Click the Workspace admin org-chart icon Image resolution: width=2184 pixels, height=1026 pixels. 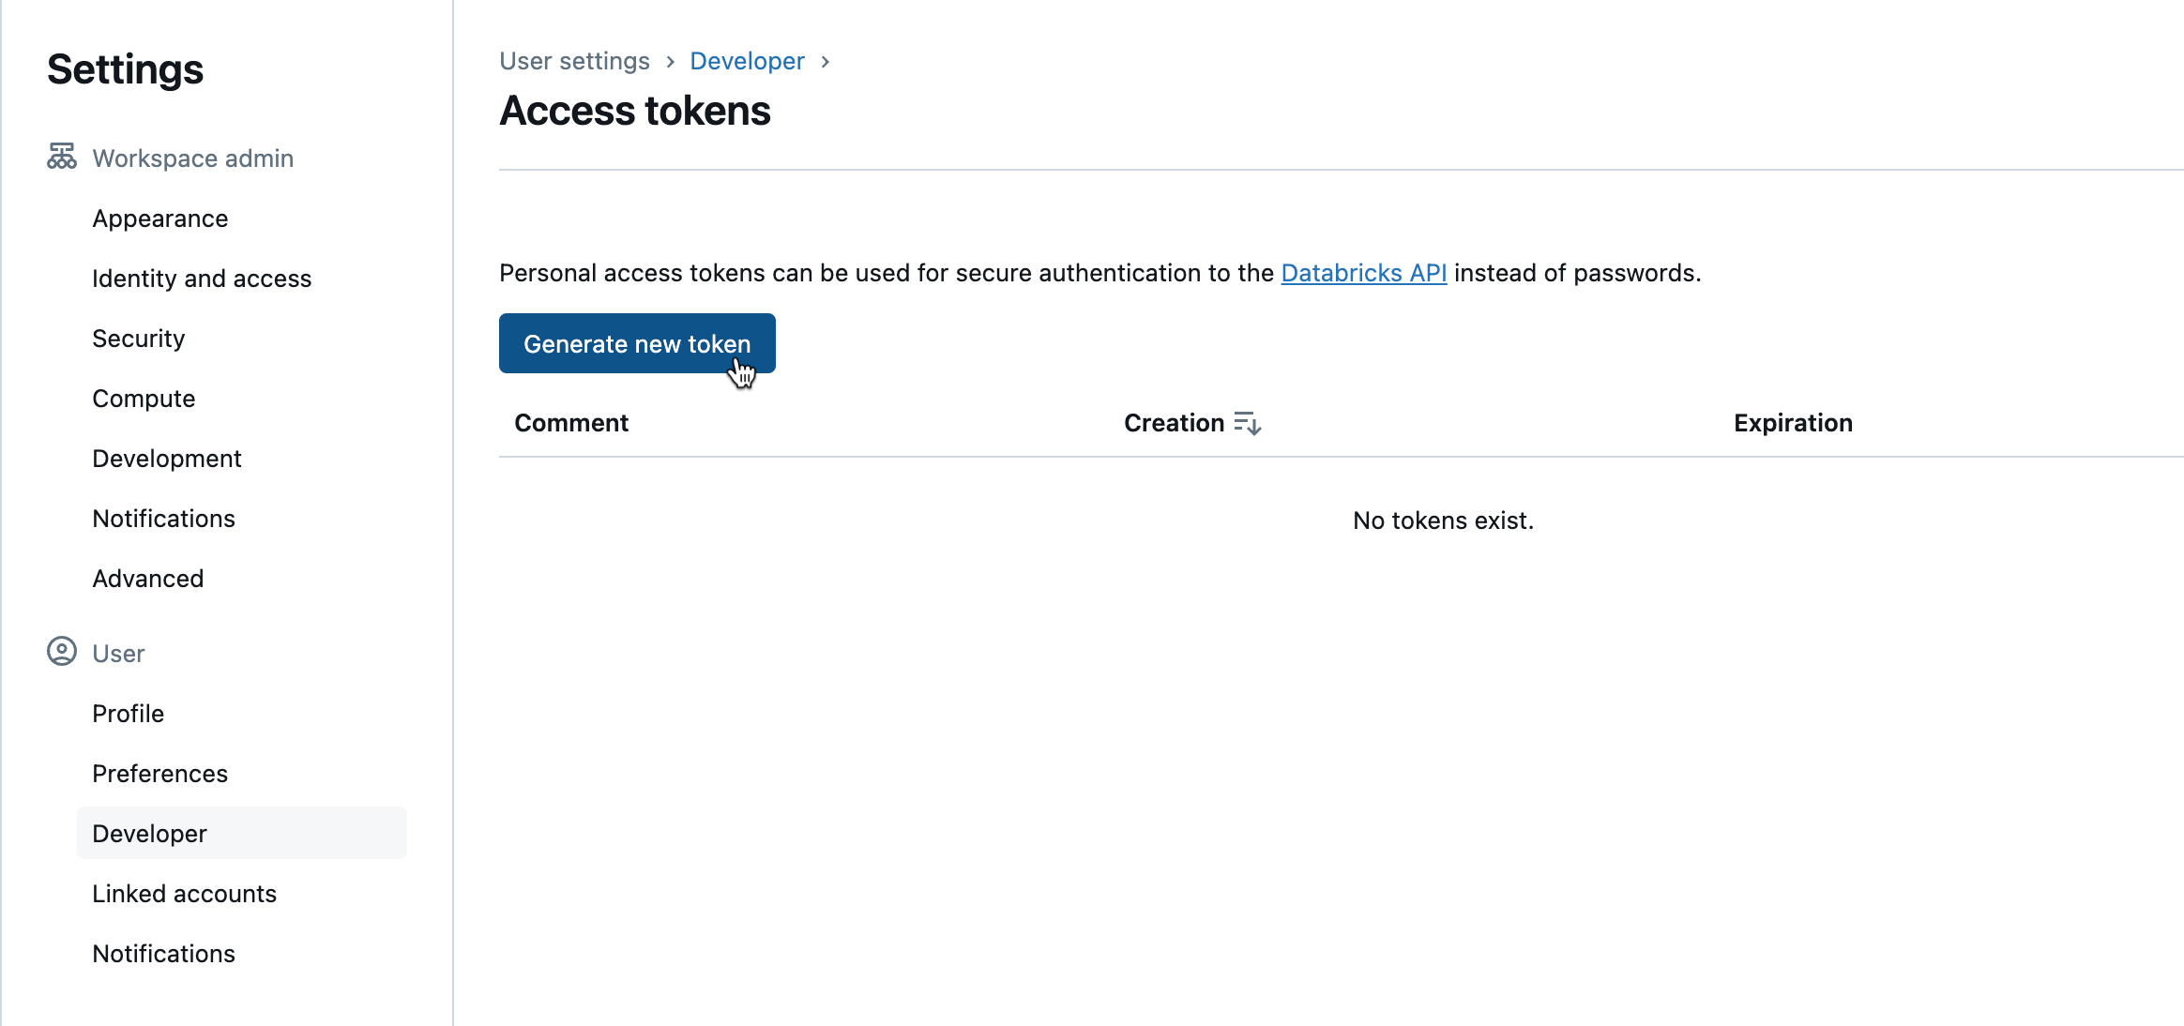pos(60,157)
